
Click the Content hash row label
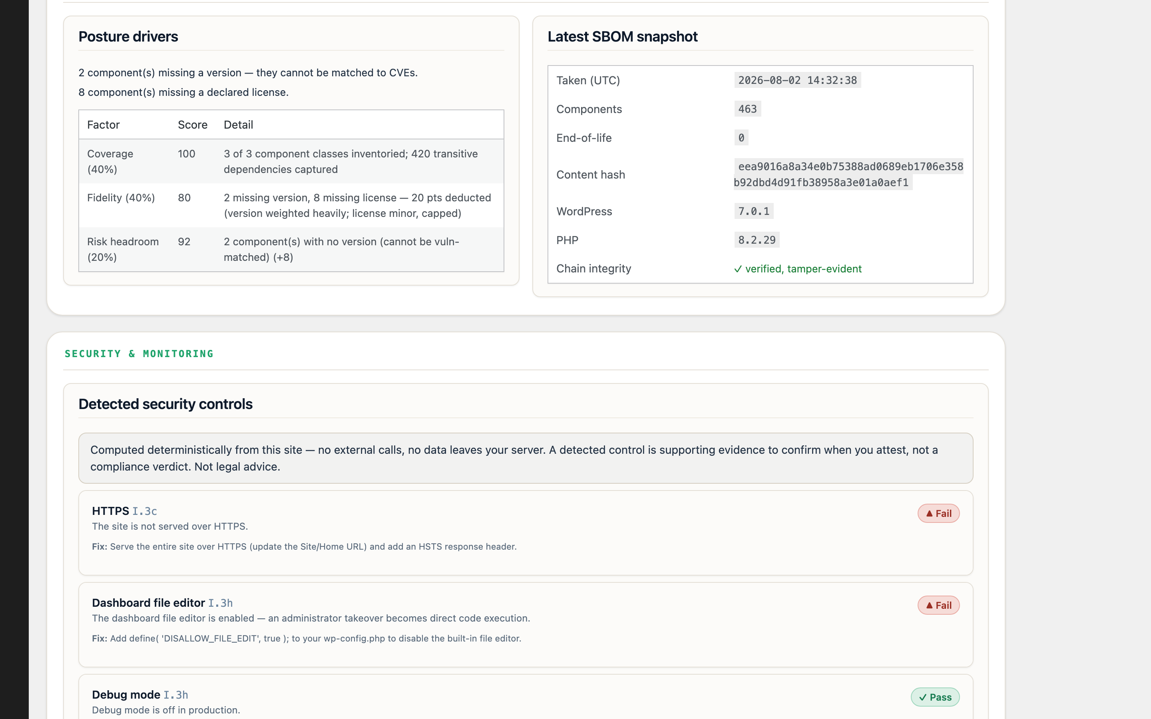pyautogui.click(x=591, y=175)
